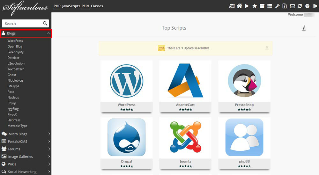Image resolution: width=319 pixels, height=175 pixels.
Task: Open email settings envelope icon
Action: coord(292,6)
